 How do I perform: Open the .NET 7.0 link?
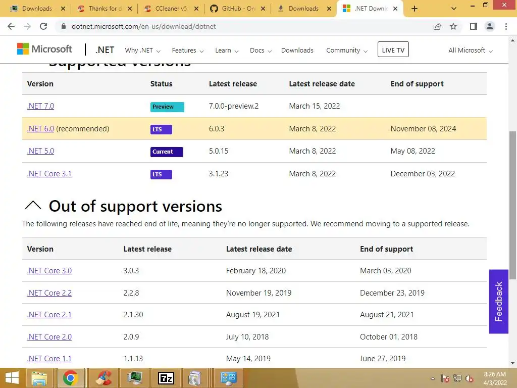click(40, 106)
